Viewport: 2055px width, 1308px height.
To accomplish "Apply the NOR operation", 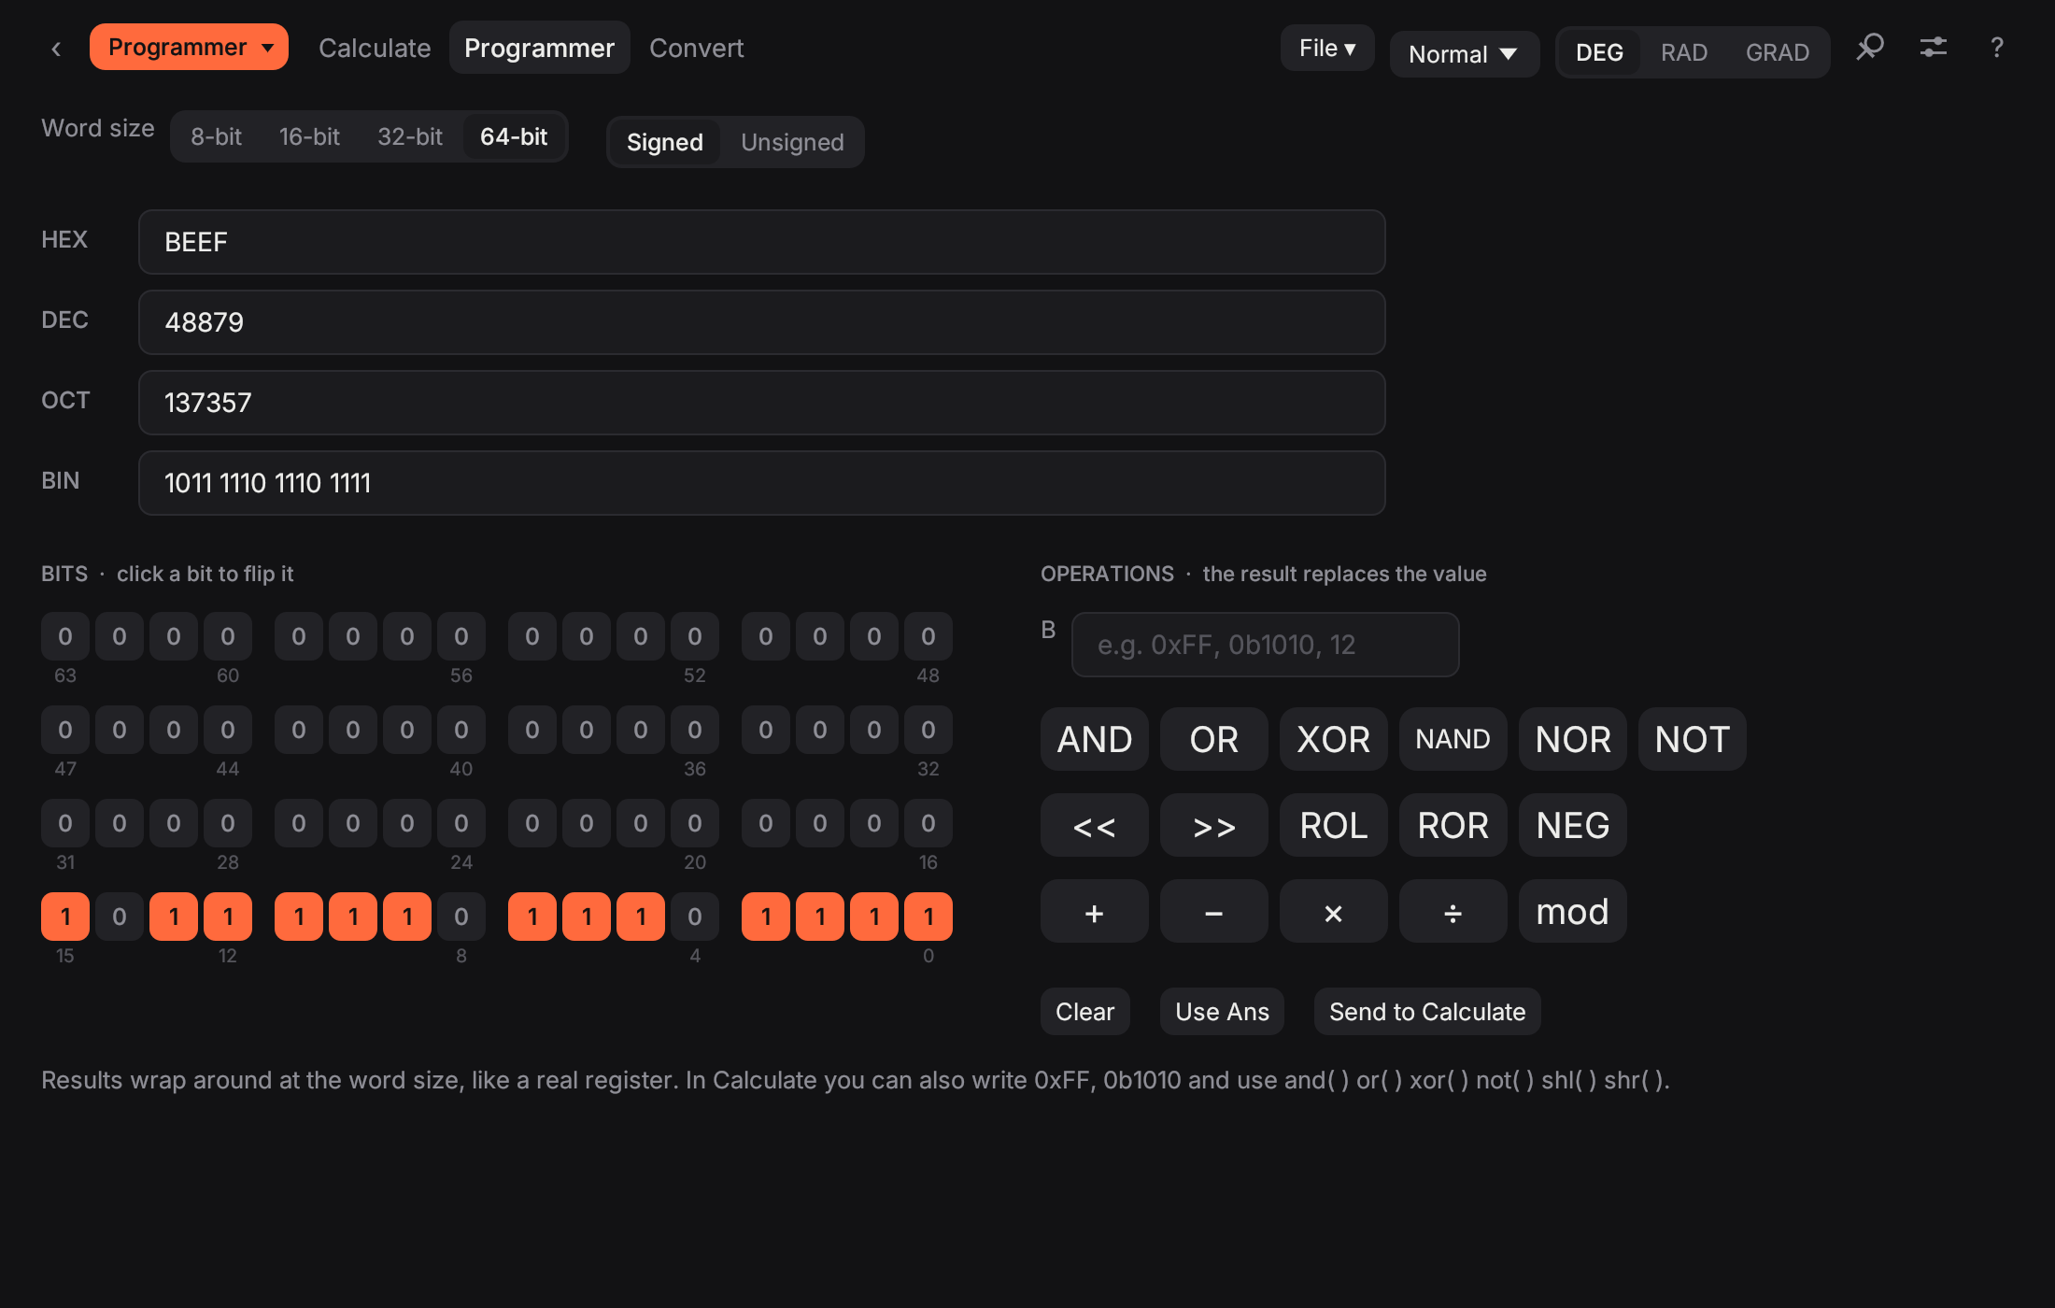I will (1573, 740).
